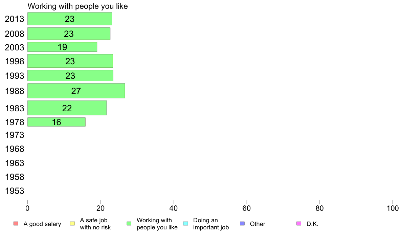This screenshot has width=402, height=249.
Task: Click the 40 tick on the x-axis
Action: click(x=174, y=208)
